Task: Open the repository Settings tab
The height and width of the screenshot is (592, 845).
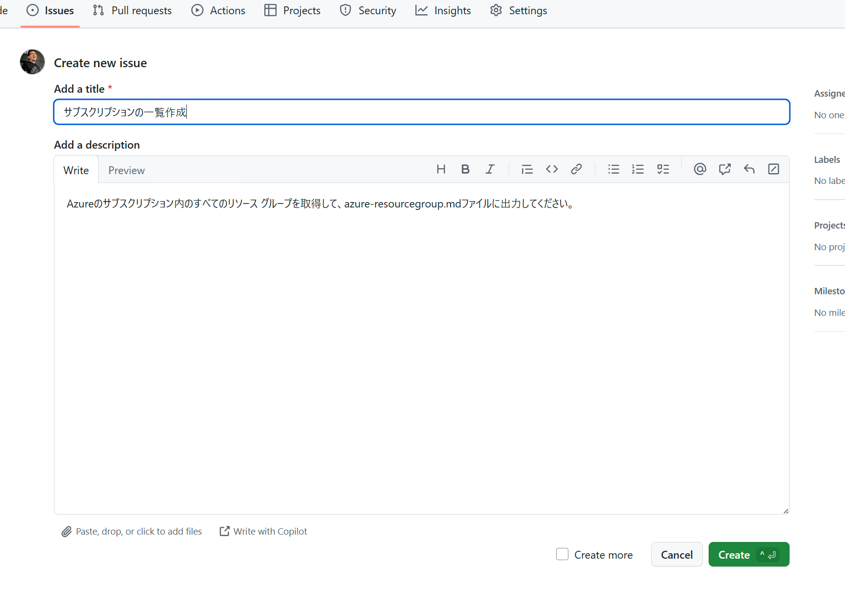Action: coord(518,10)
